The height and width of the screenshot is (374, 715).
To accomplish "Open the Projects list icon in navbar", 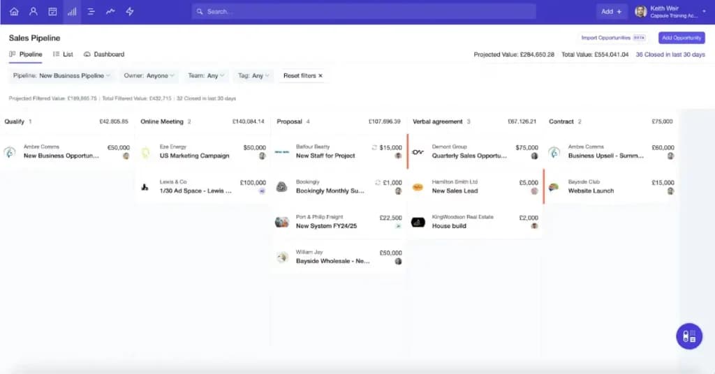I will (x=91, y=11).
